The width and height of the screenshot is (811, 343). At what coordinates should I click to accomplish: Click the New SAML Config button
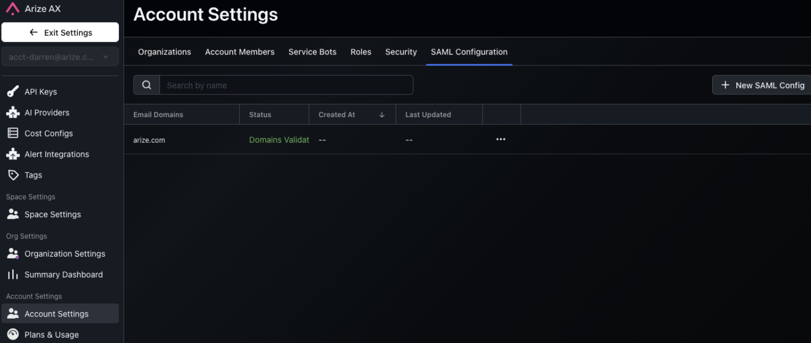point(761,85)
